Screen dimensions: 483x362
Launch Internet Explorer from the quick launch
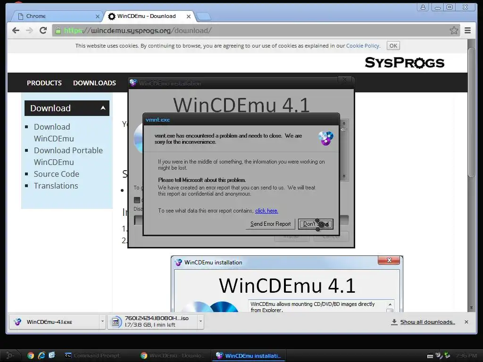click(x=42, y=355)
